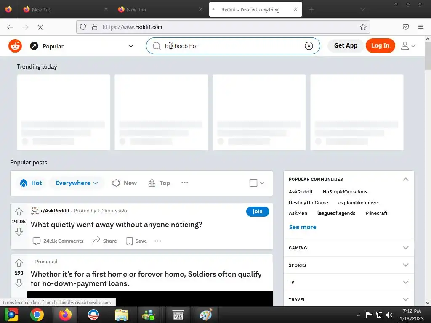
Task: Clear the Reddit search field text
Action: coord(309,46)
